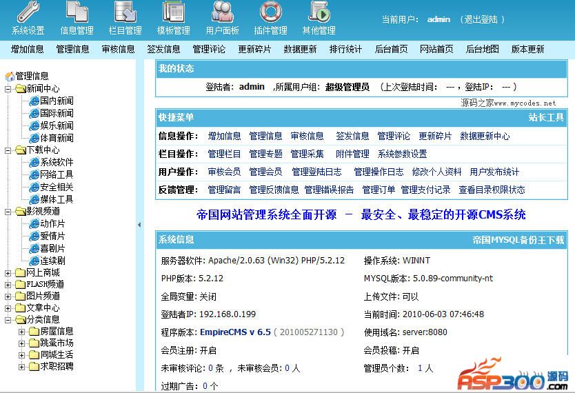
Task: Click the IE icon next to 安全相关
Action: [x=34, y=187]
